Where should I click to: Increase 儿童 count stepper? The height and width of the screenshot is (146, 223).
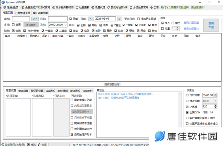point(178,28)
